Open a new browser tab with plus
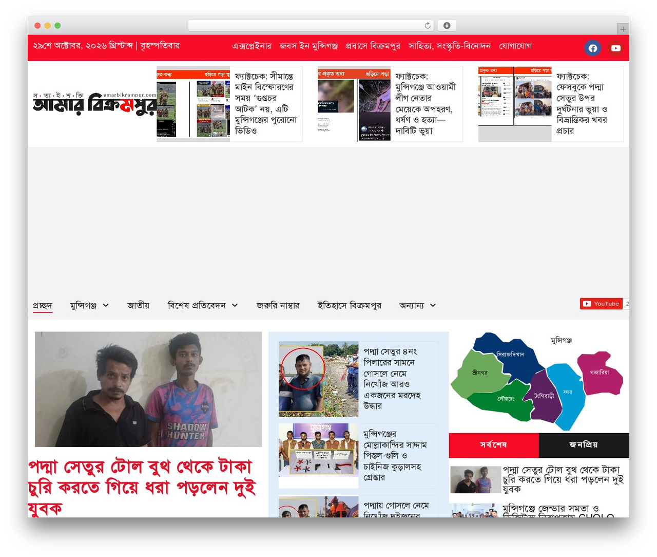This screenshot has height=557, width=657. tap(623, 29)
